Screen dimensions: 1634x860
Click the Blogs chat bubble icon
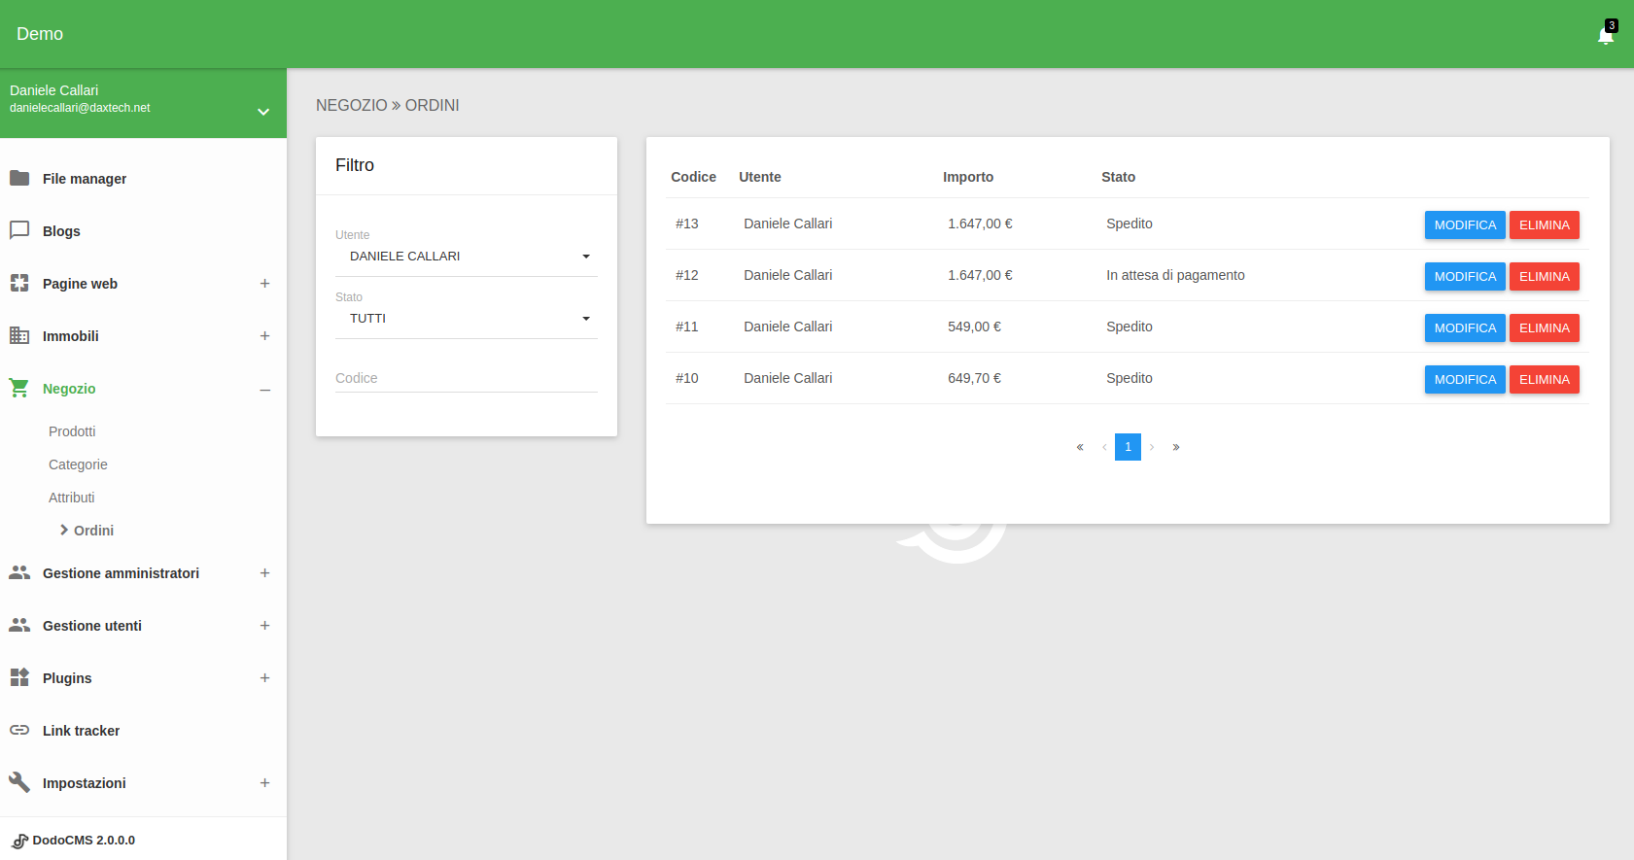19,230
